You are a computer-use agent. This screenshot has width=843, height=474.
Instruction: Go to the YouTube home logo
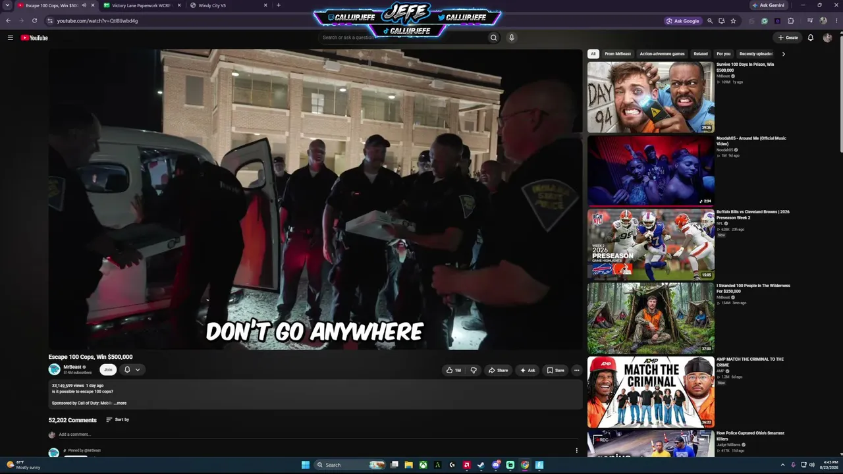34,38
